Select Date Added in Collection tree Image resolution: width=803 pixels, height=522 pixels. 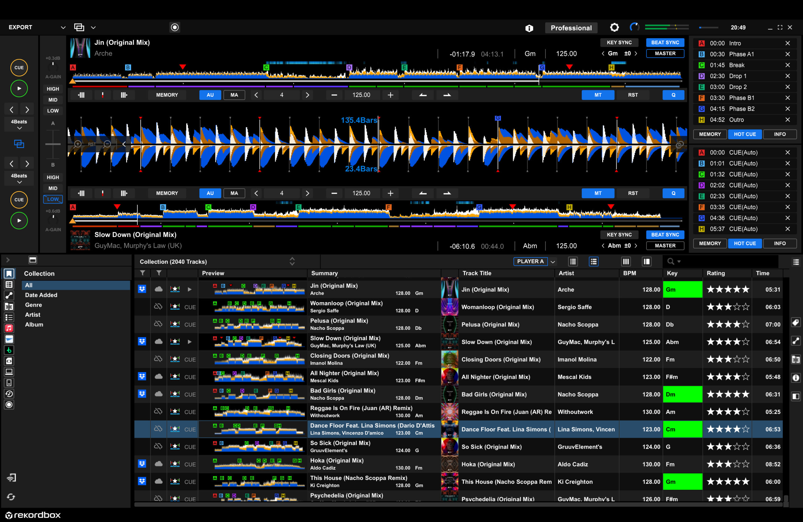click(x=41, y=295)
